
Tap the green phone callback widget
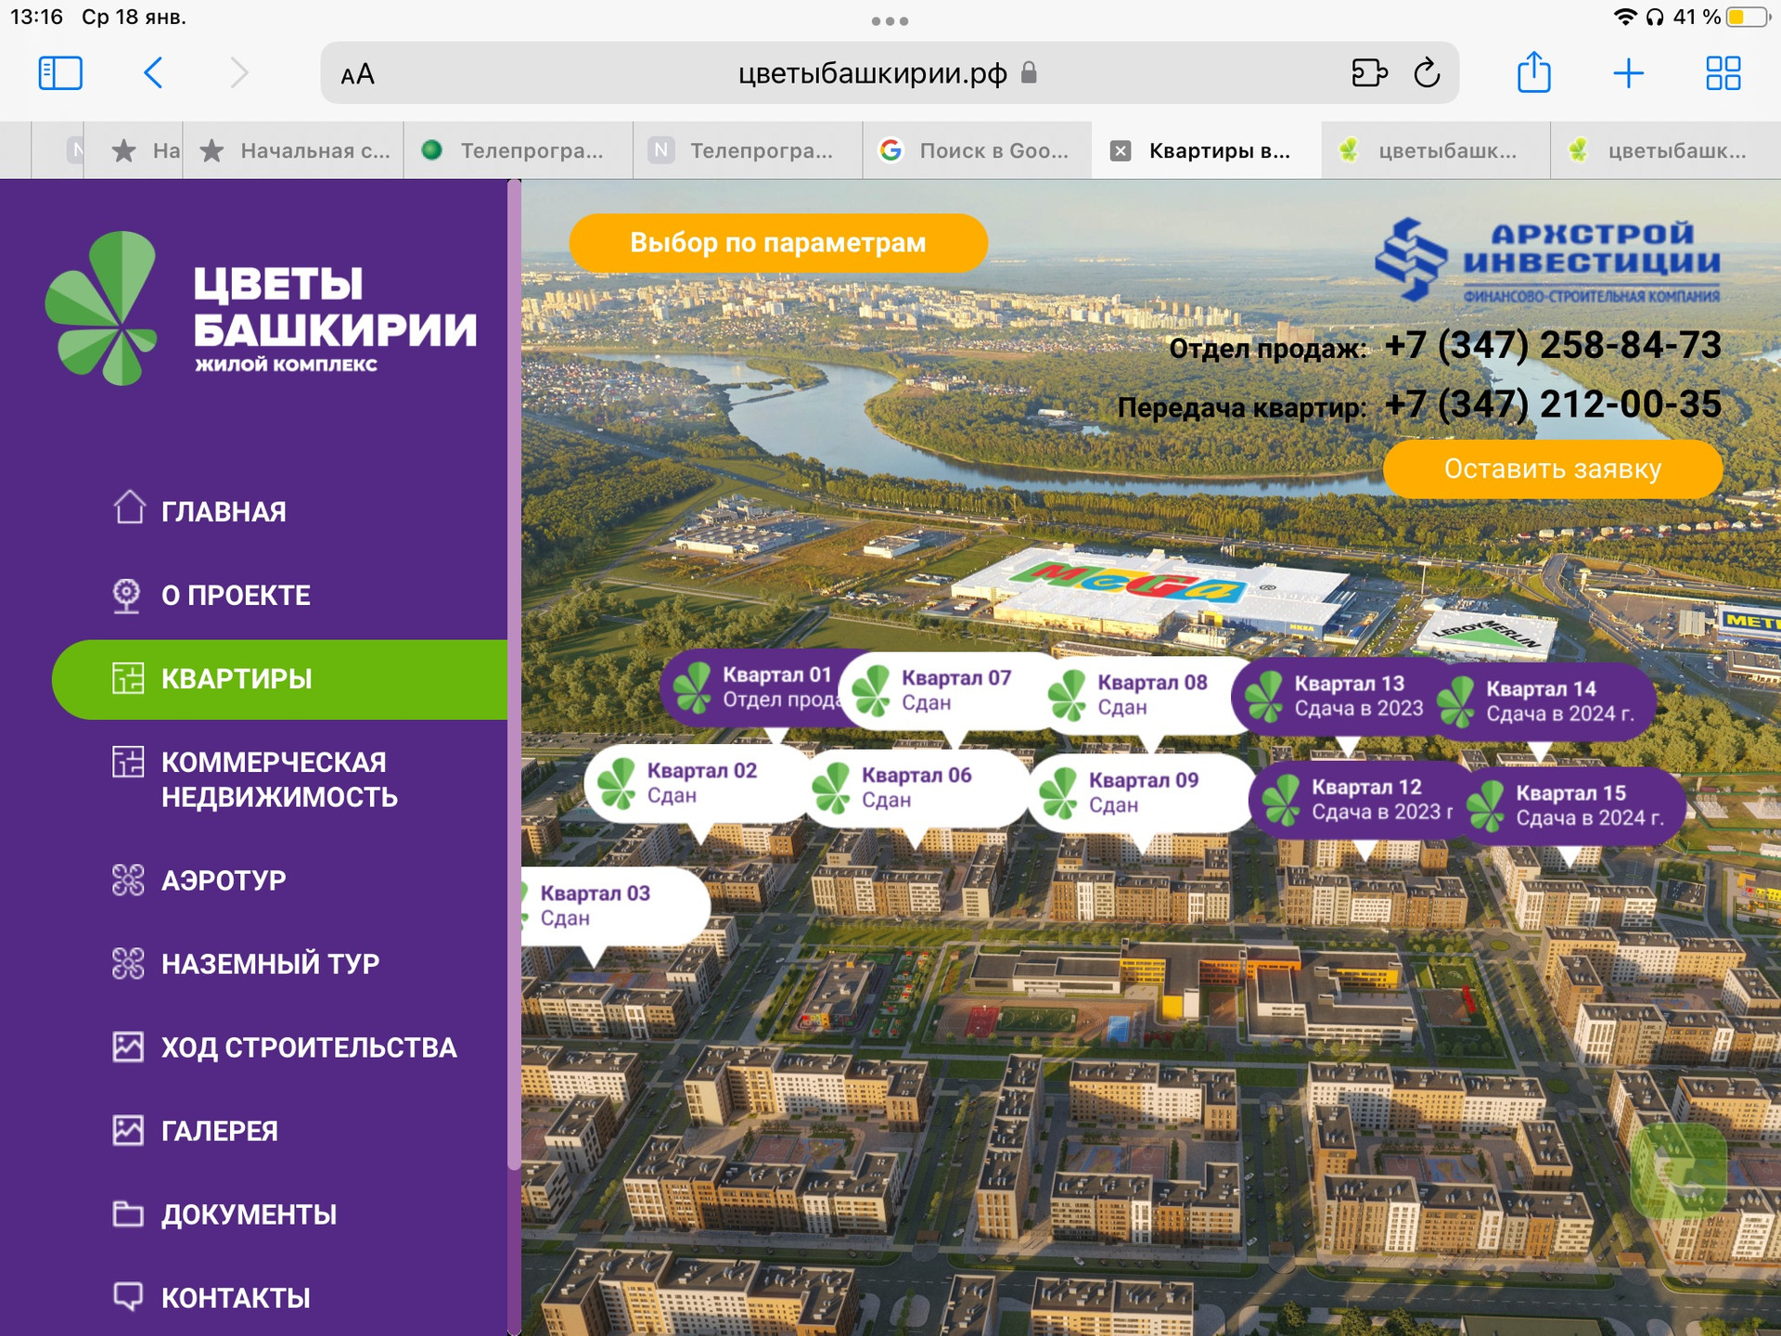click(x=1678, y=1170)
